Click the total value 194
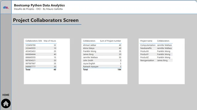197x110 pixels. (119, 70)
